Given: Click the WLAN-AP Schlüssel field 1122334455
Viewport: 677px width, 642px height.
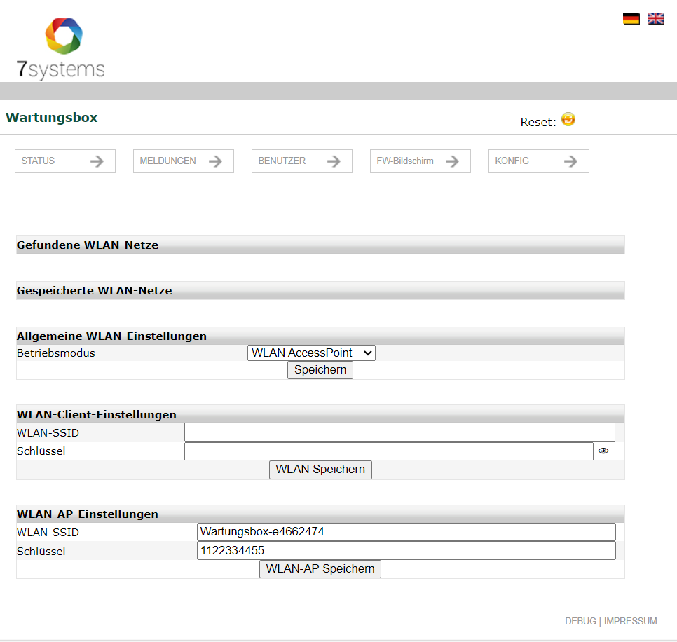Looking at the screenshot, I should 406,550.
